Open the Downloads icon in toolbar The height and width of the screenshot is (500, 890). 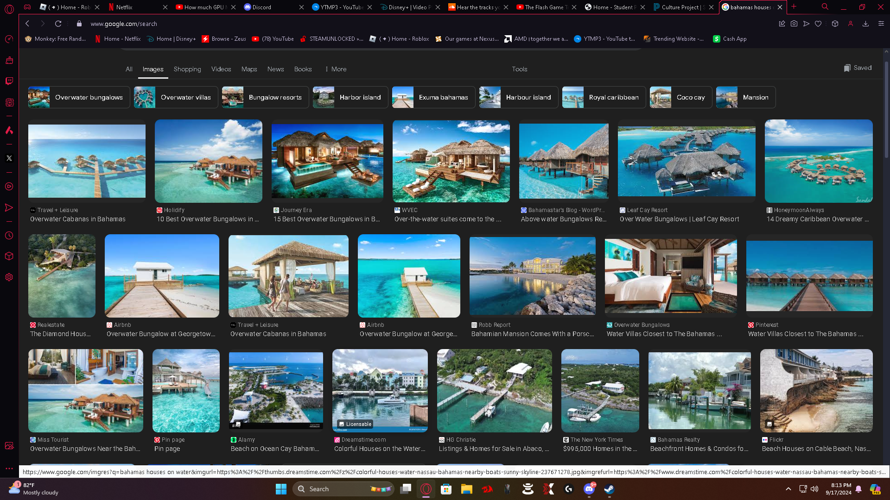(865, 24)
